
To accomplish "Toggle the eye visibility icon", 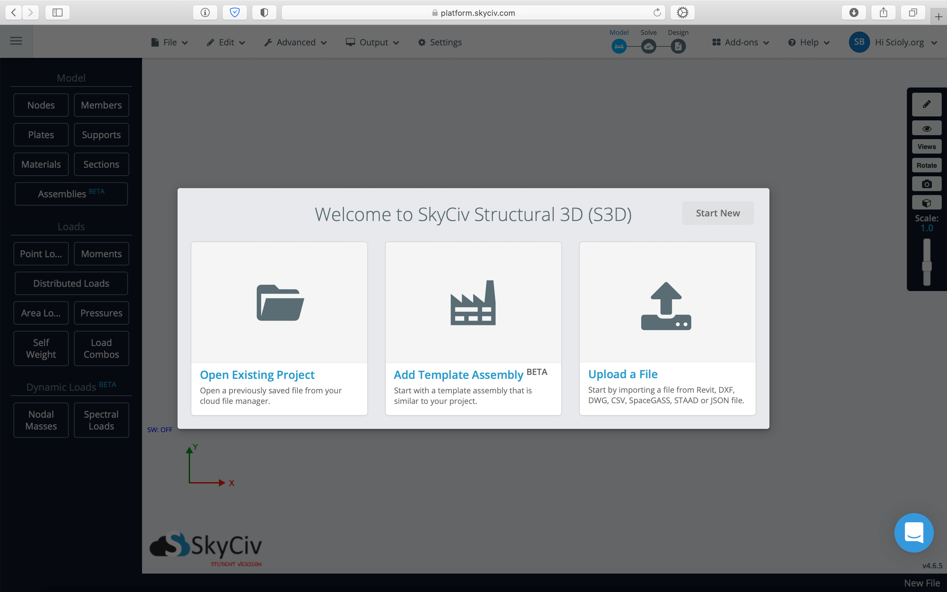I will (926, 128).
